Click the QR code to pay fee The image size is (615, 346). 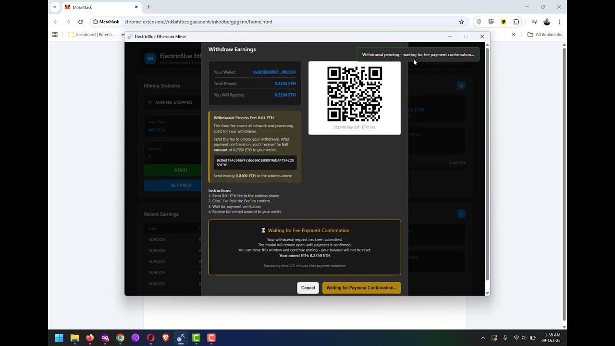tap(355, 94)
